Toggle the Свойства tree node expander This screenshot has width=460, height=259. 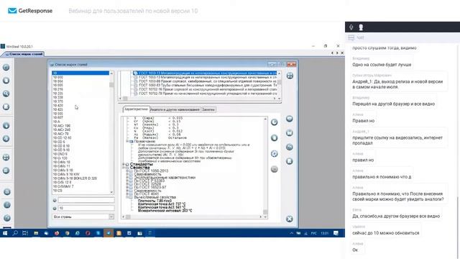click(x=124, y=168)
